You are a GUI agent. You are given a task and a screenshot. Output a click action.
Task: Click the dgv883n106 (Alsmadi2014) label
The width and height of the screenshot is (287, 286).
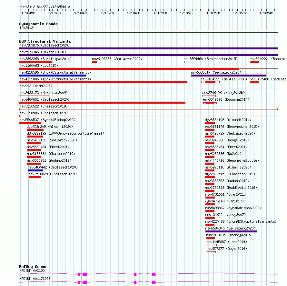point(228,120)
